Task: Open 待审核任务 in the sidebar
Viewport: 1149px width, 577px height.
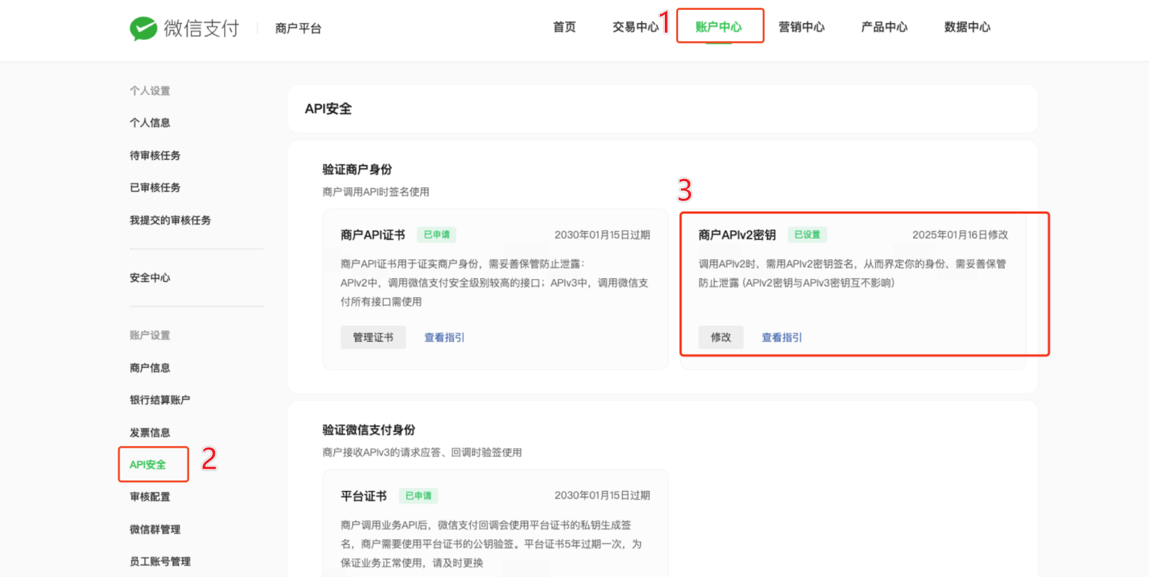Action: click(x=155, y=155)
